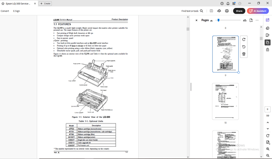Click the page display icon below rotate
The width and height of the screenshot is (272, 159).
pyautogui.click(x=268, y=142)
